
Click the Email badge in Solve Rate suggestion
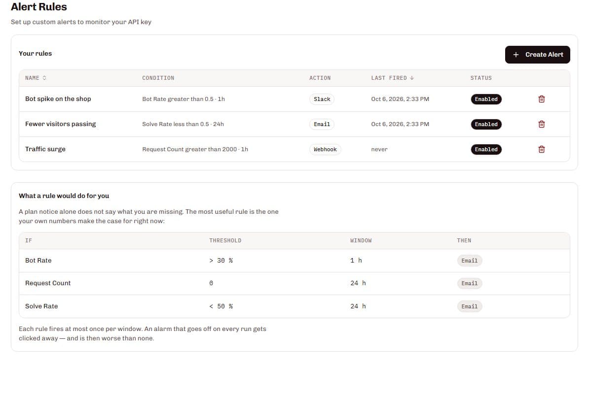470,306
